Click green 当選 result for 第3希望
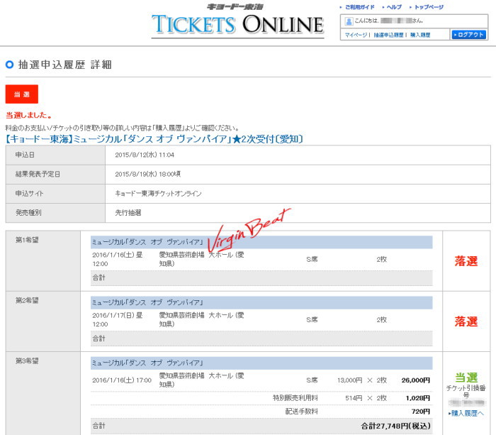496x435 pixels. 466,378
